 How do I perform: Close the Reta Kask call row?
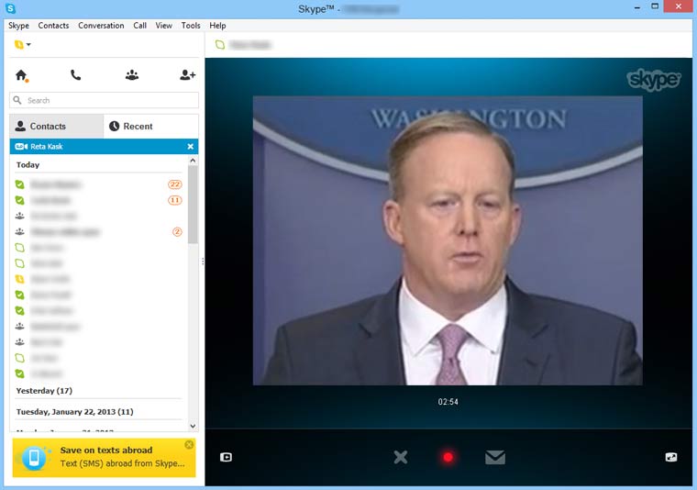190,146
